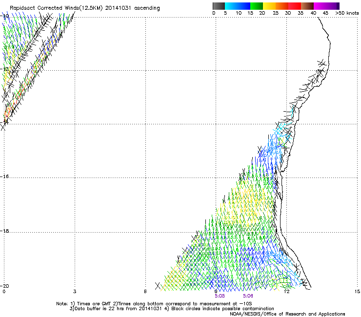The image size is (361, 317).
Task: Click the note 'Data buffer is 22 hrs'
Action: pos(99,309)
